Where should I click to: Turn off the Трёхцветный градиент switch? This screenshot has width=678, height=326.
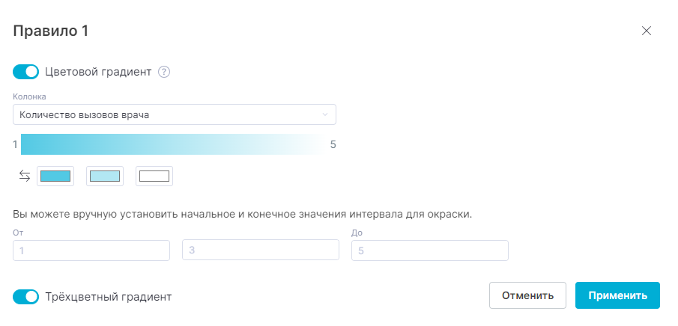[26, 297]
